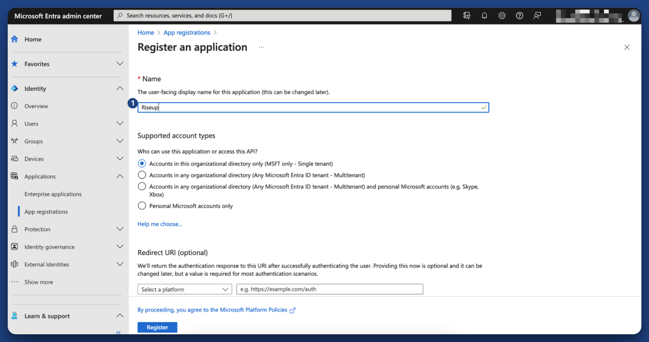The height and width of the screenshot is (342, 649).
Task: Select Personal Microsoft accounts only option
Action: (142, 206)
